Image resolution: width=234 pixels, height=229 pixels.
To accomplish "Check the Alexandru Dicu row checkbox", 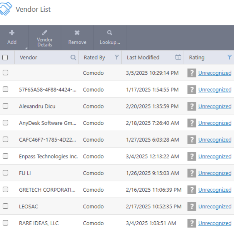I will [x=5, y=106].
